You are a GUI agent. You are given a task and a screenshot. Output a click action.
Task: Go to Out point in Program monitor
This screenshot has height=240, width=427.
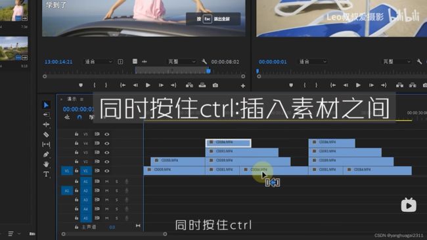[384, 85]
